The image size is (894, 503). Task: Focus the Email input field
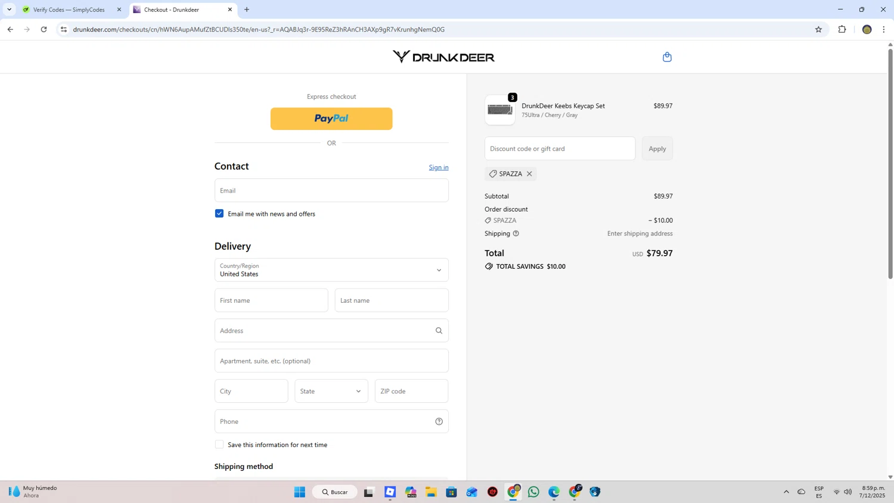(x=331, y=190)
